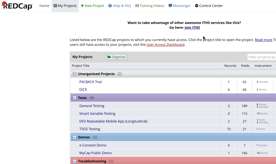276x164 pixels.
Task: Open the User Access Dashboard link
Action: pyautogui.click(x=165, y=44)
